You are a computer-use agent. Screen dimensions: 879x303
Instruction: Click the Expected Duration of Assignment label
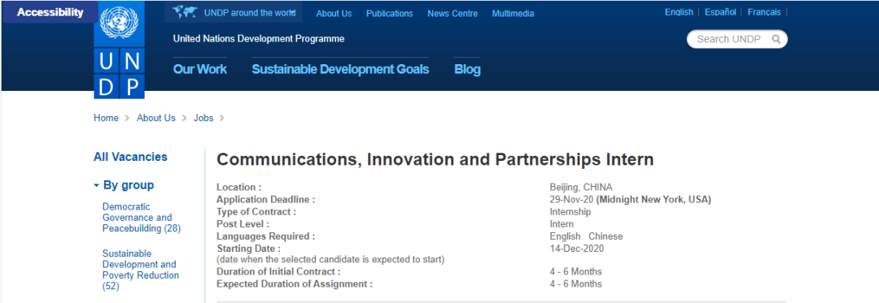click(x=295, y=284)
